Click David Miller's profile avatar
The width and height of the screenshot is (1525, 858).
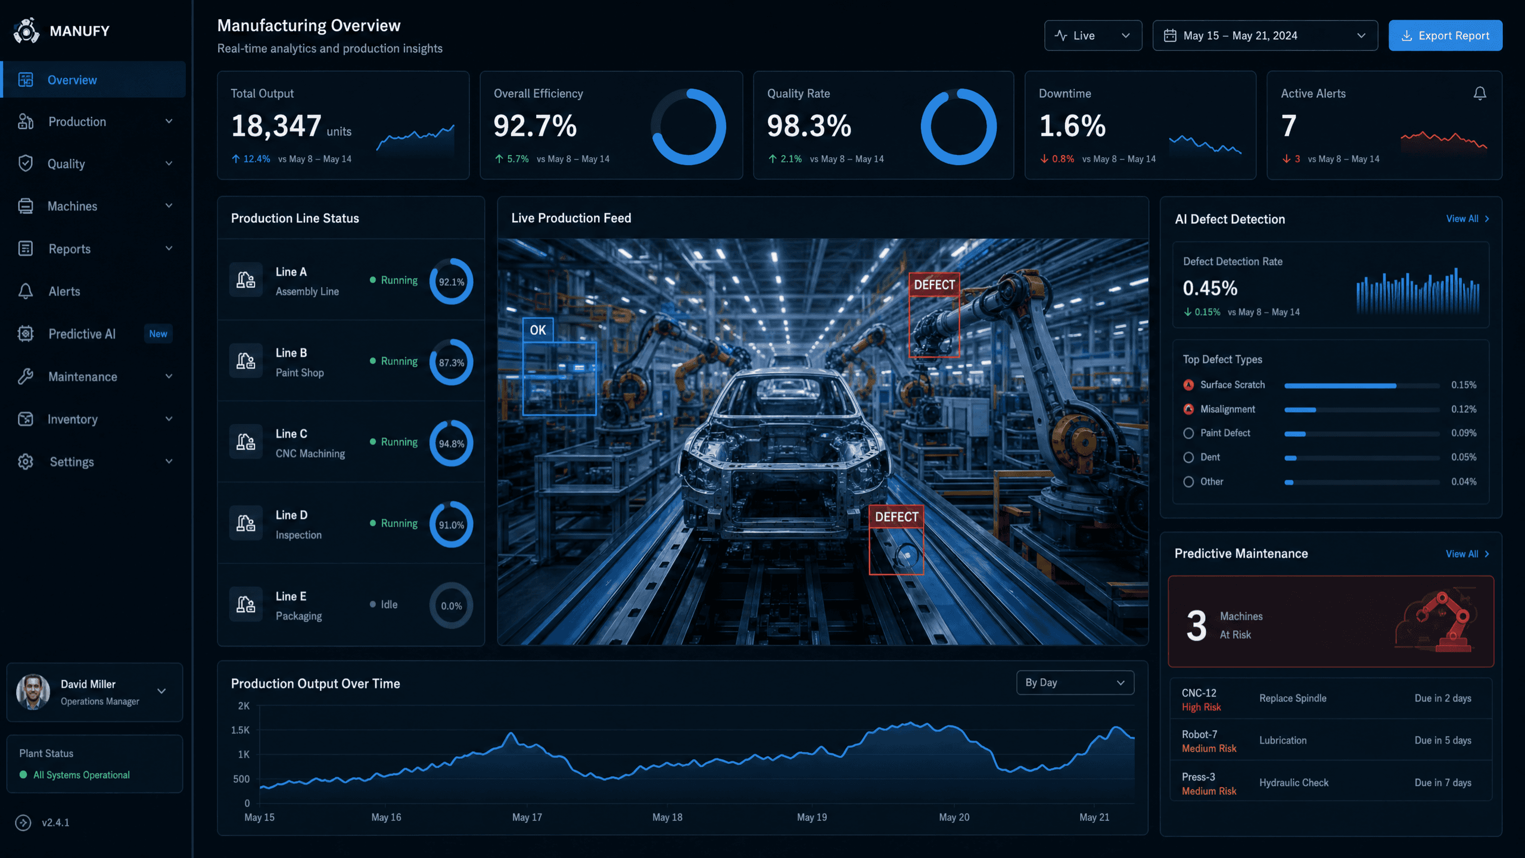[x=33, y=692]
